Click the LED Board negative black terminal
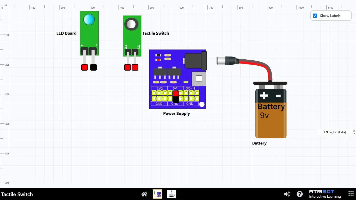 [93, 67]
